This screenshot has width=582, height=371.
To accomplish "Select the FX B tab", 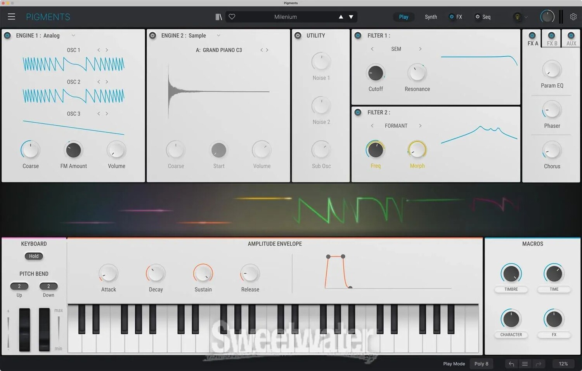I will [552, 39].
